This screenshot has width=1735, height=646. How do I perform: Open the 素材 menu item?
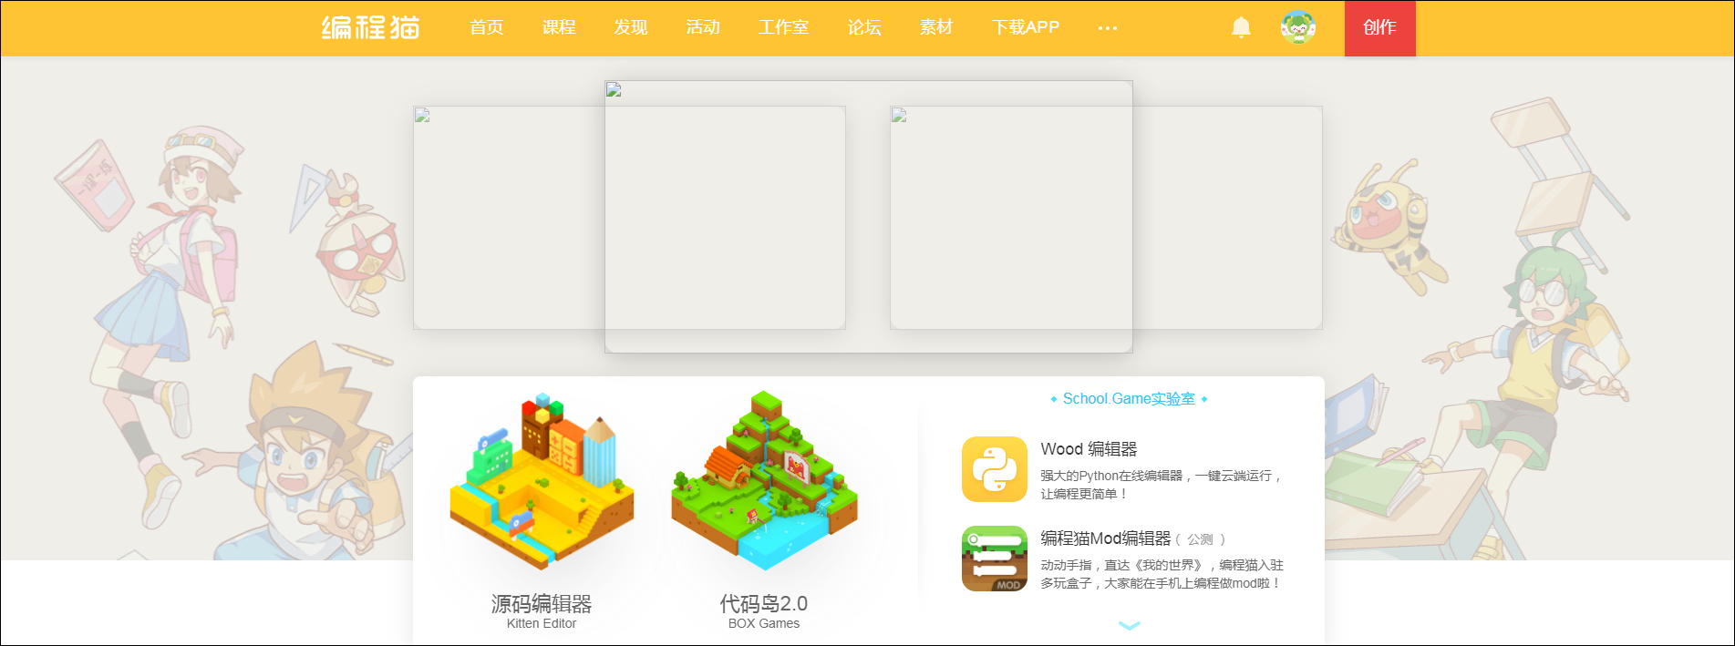pyautogui.click(x=936, y=27)
